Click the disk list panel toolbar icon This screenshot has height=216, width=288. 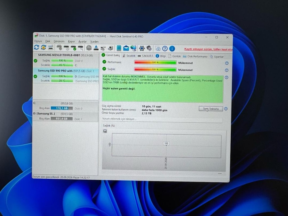click(x=51, y=48)
